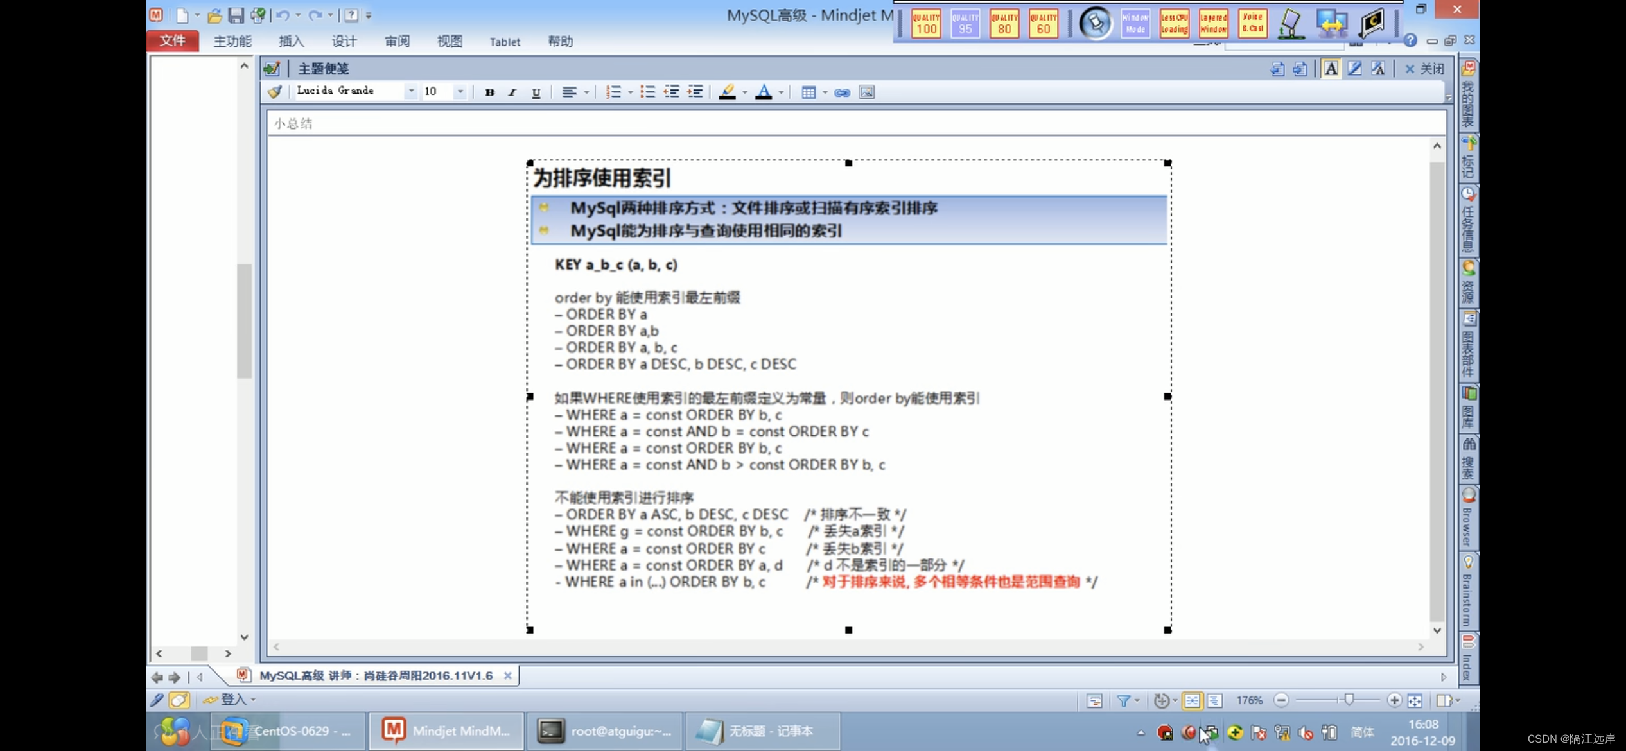Open the 主功能 ribbon tab

(232, 41)
